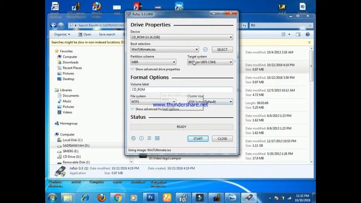The image size is (361, 203).
Task: Open Explorer help question mark icon
Action: point(307,34)
